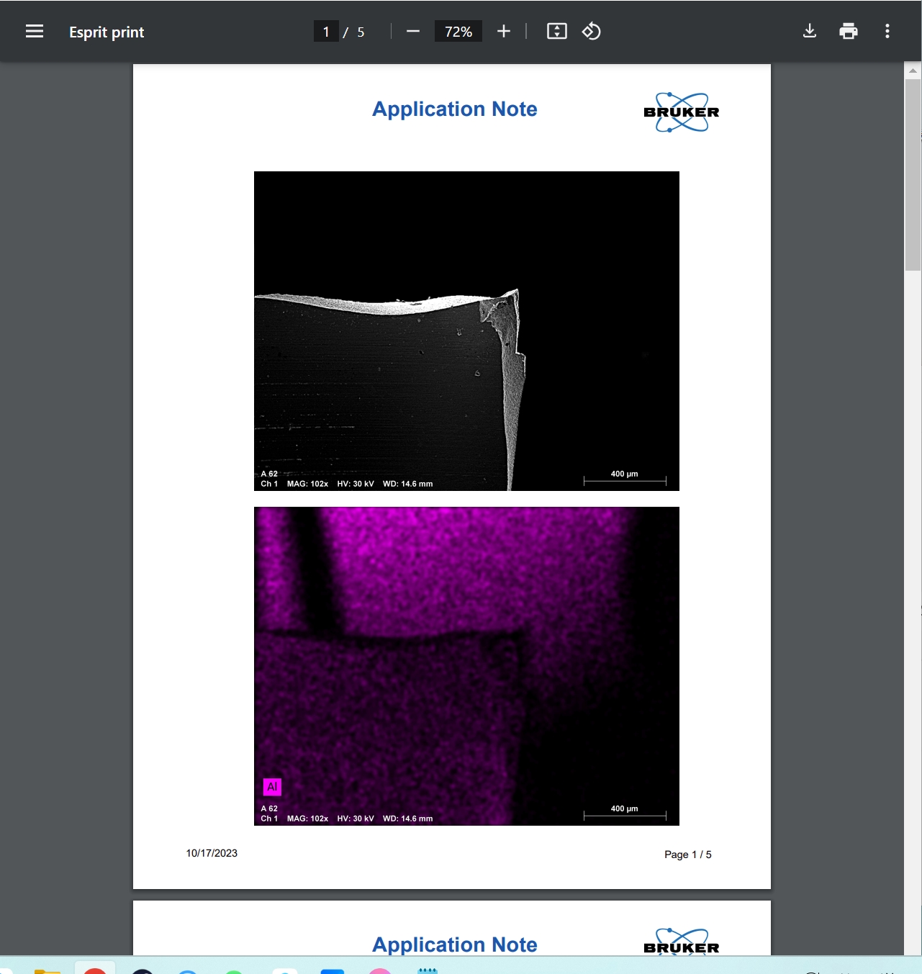The height and width of the screenshot is (974, 922).
Task: Click the Esprit print document title
Action: pos(107,32)
